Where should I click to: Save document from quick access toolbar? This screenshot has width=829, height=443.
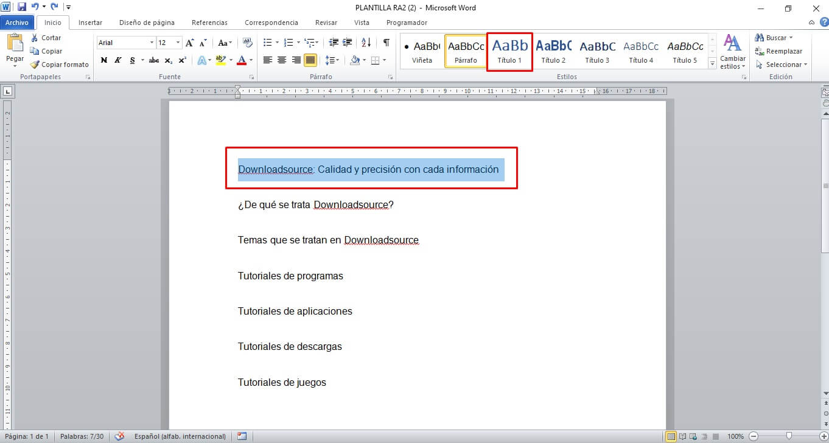point(22,7)
